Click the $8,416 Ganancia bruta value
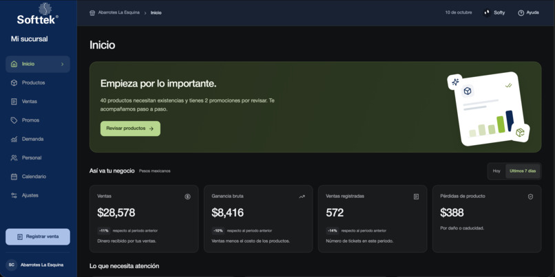555x277 pixels. (228, 212)
